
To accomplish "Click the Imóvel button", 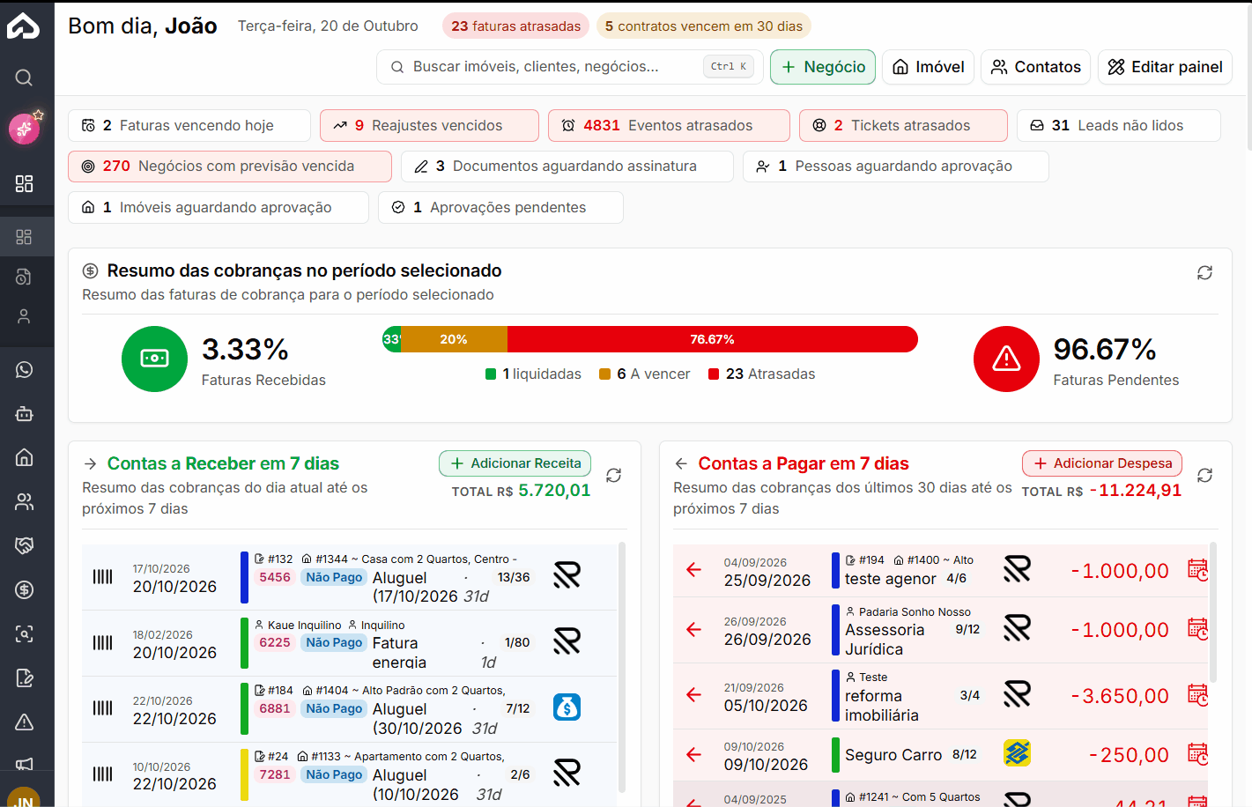I will [x=928, y=67].
